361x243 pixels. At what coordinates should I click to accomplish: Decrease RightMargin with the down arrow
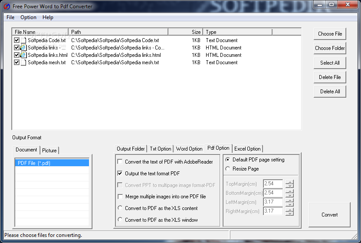pos(290,213)
